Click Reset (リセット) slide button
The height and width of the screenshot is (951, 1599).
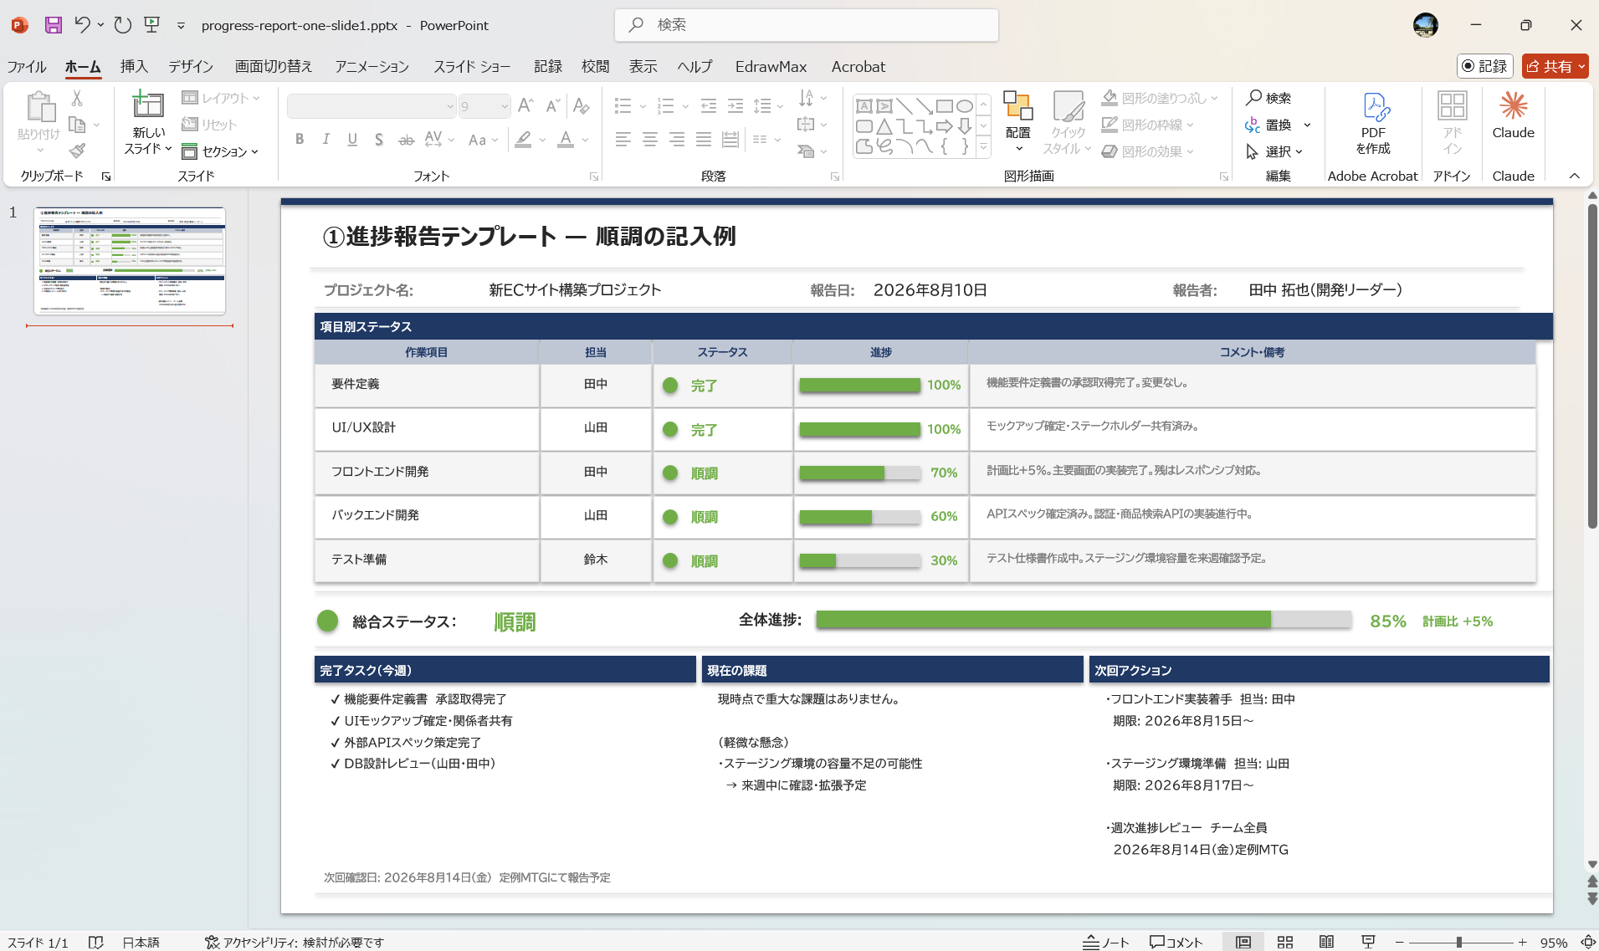click(x=210, y=125)
